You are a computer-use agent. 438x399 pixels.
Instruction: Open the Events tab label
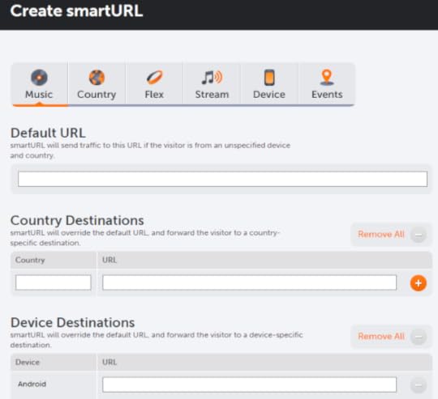pyautogui.click(x=327, y=95)
